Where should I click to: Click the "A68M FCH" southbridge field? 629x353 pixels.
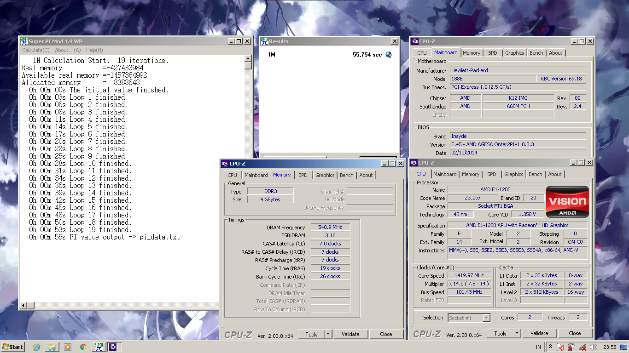[x=518, y=106]
